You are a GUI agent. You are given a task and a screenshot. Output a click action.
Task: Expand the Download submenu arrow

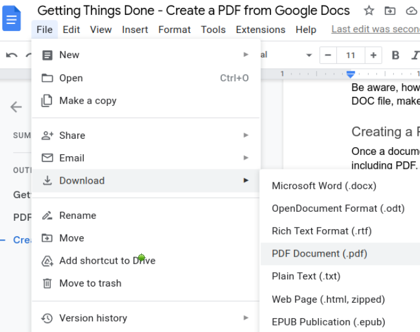click(x=246, y=181)
